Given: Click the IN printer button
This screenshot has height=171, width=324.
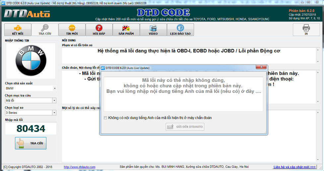Looking at the screenshot, I should 306,30.
